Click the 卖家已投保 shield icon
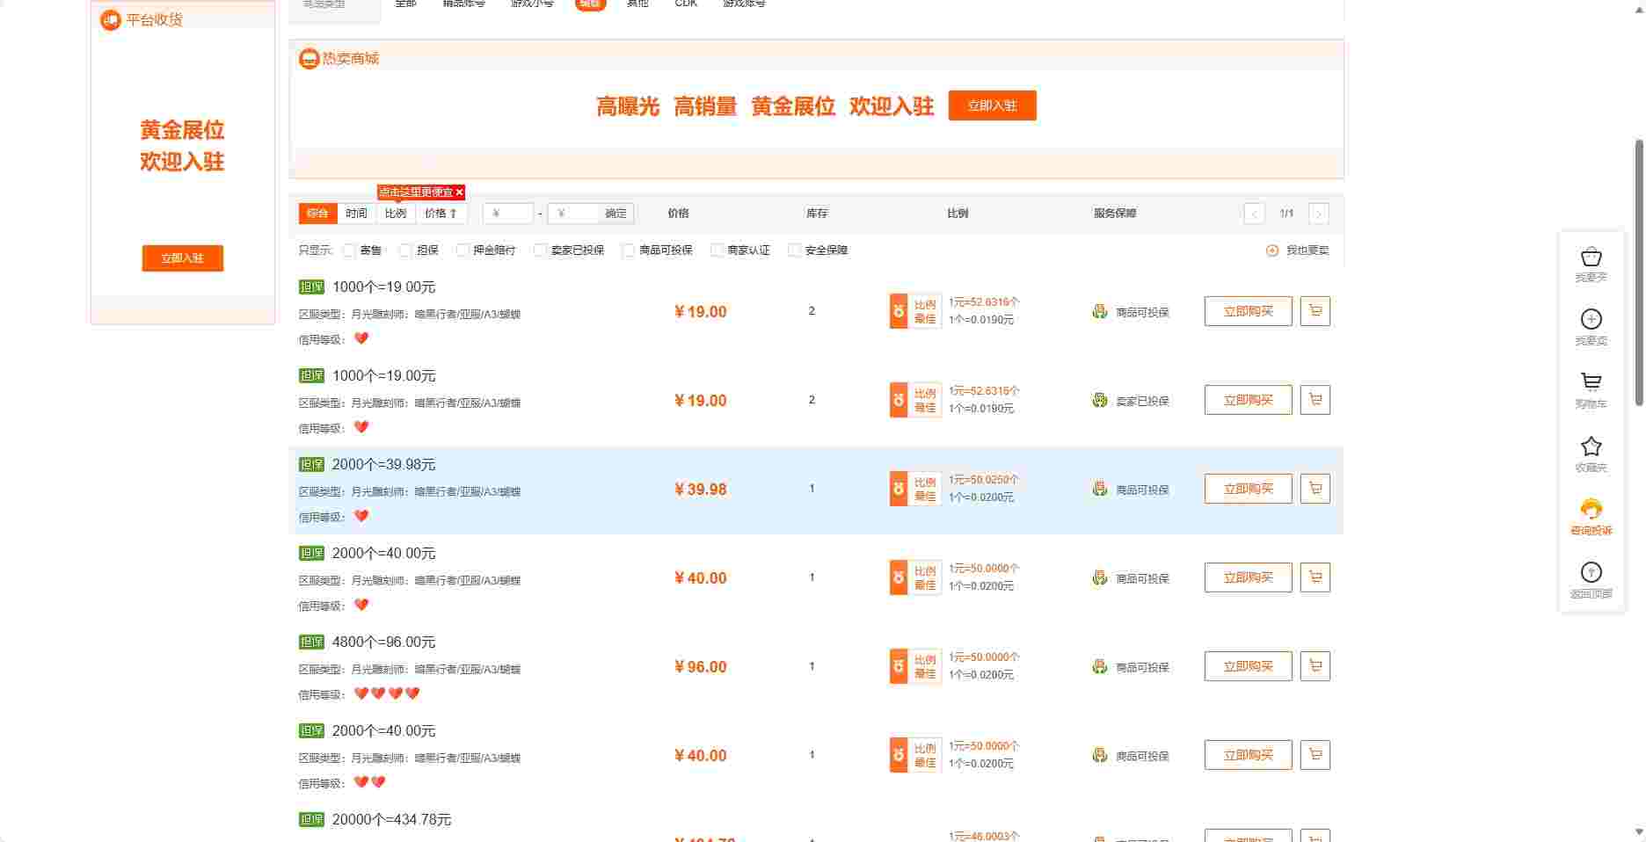The image size is (1646, 842). coord(1099,400)
